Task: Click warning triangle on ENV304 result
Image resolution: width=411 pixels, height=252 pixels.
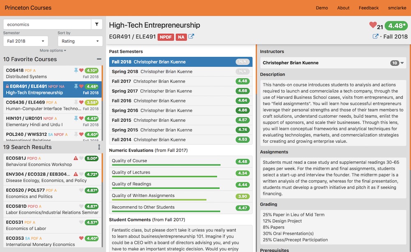Action: [x=76, y=174]
